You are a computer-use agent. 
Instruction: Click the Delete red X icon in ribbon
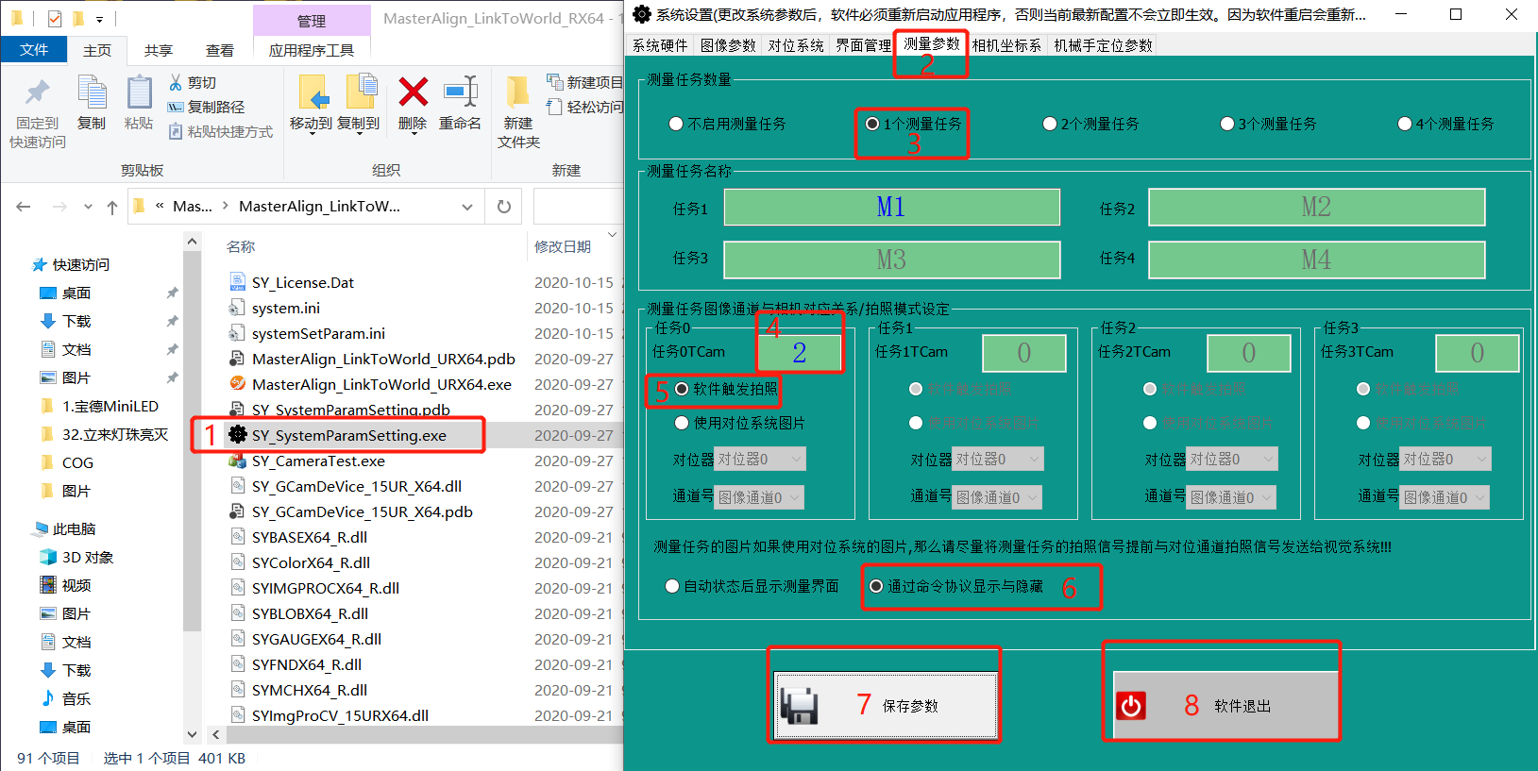[x=413, y=93]
